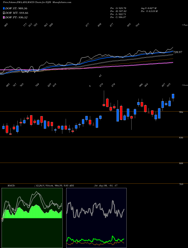Click the 720.97 EMA end label
This screenshot has width=188, height=248.
pyautogui.click(x=178, y=52)
